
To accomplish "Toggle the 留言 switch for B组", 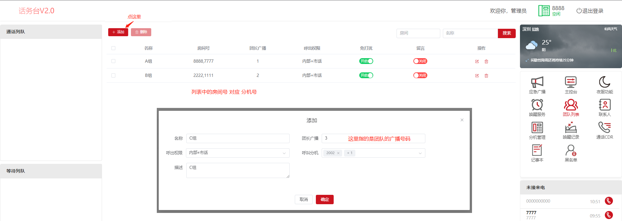I will (420, 75).
